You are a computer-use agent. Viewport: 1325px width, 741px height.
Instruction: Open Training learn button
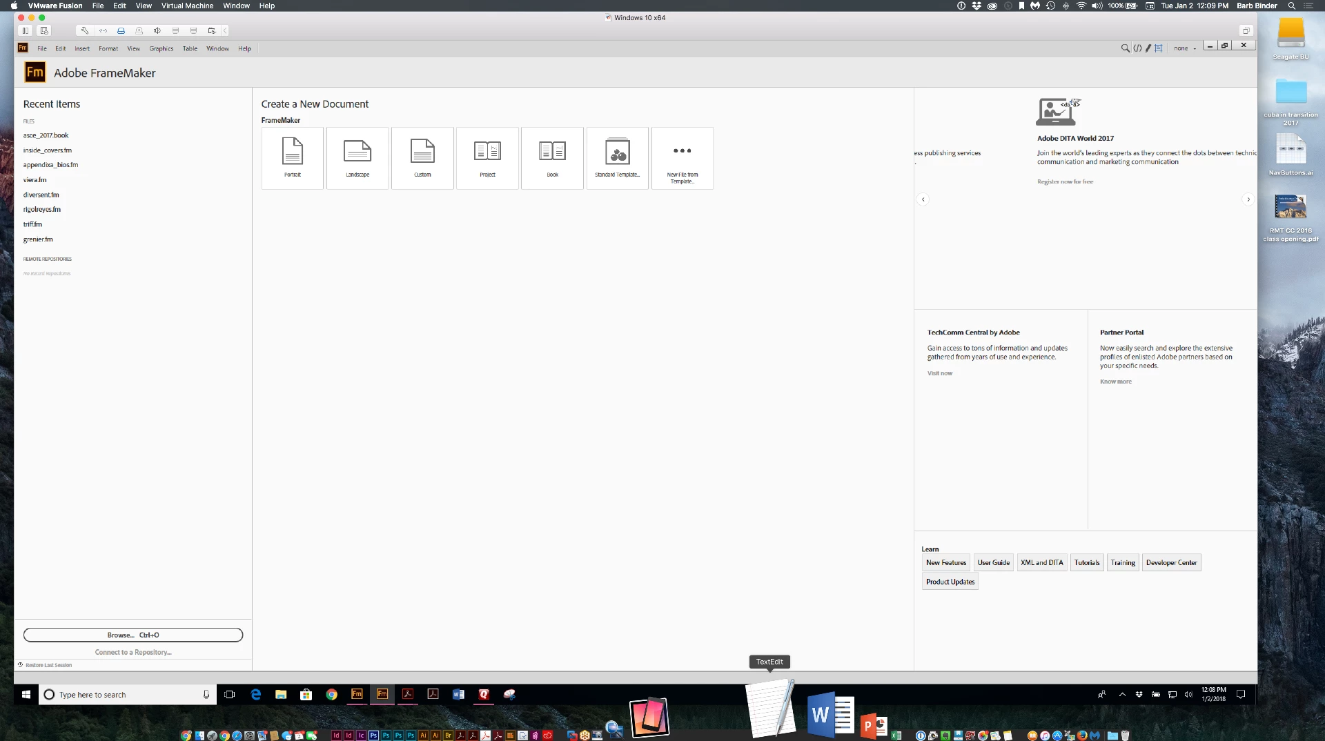click(1123, 562)
